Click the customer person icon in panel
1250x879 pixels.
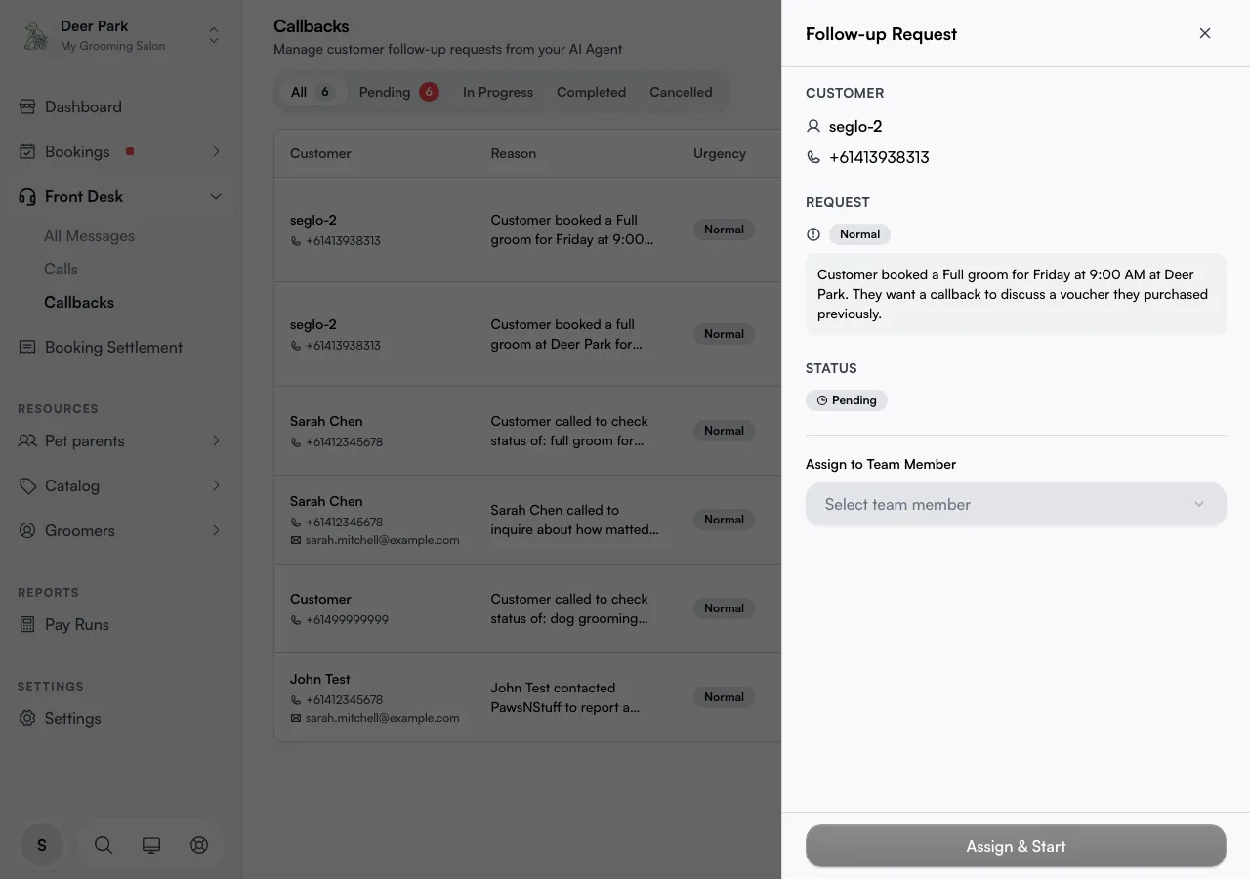pyautogui.click(x=813, y=126)
